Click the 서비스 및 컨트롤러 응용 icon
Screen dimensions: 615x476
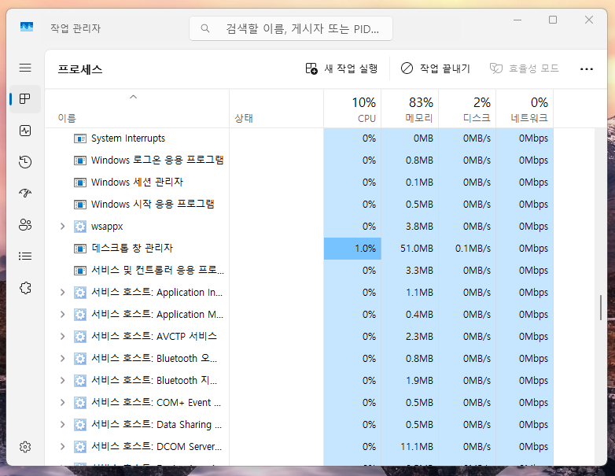[80, 271]
